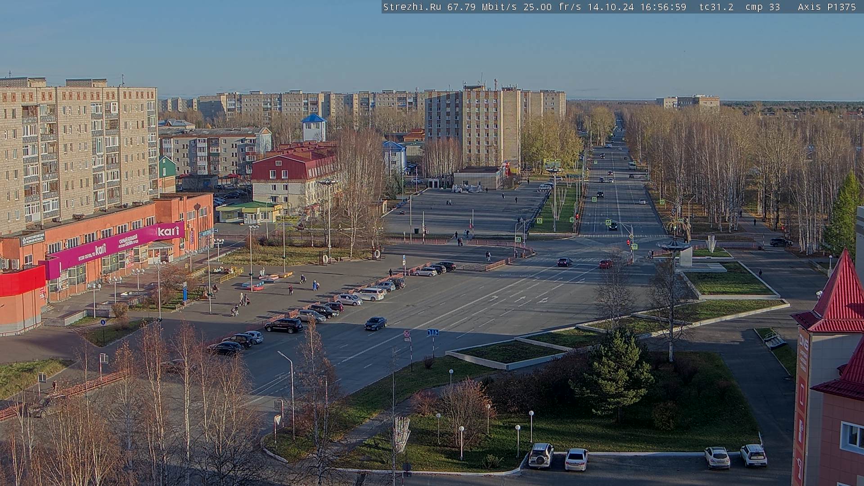Select the 67.79 Mbit/s bitrate readout
The width and height of the screenshot is (864, 486).
pyautogui.click(x=483, y=7)
